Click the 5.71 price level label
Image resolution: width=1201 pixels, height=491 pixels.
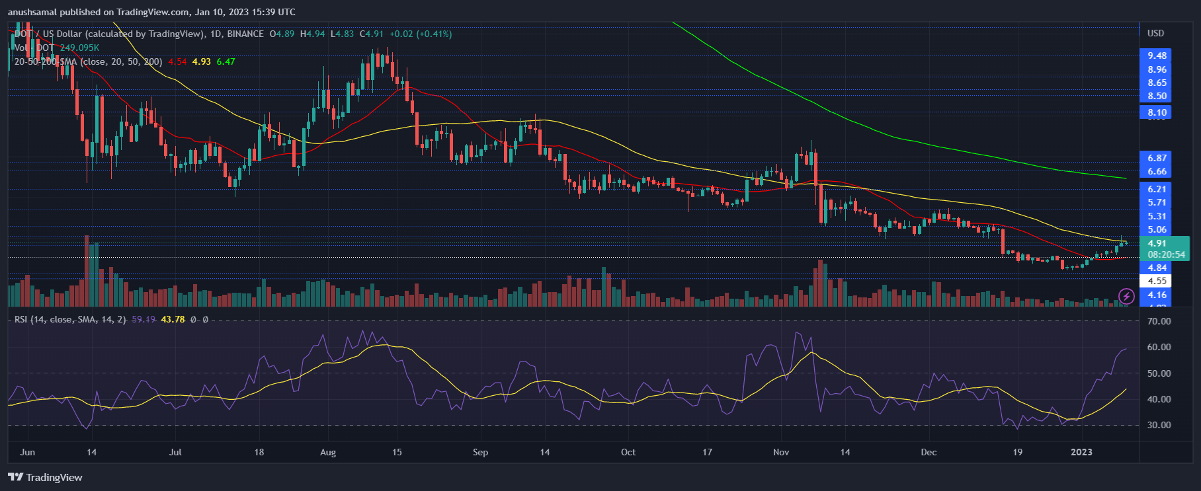[1157, 202]
